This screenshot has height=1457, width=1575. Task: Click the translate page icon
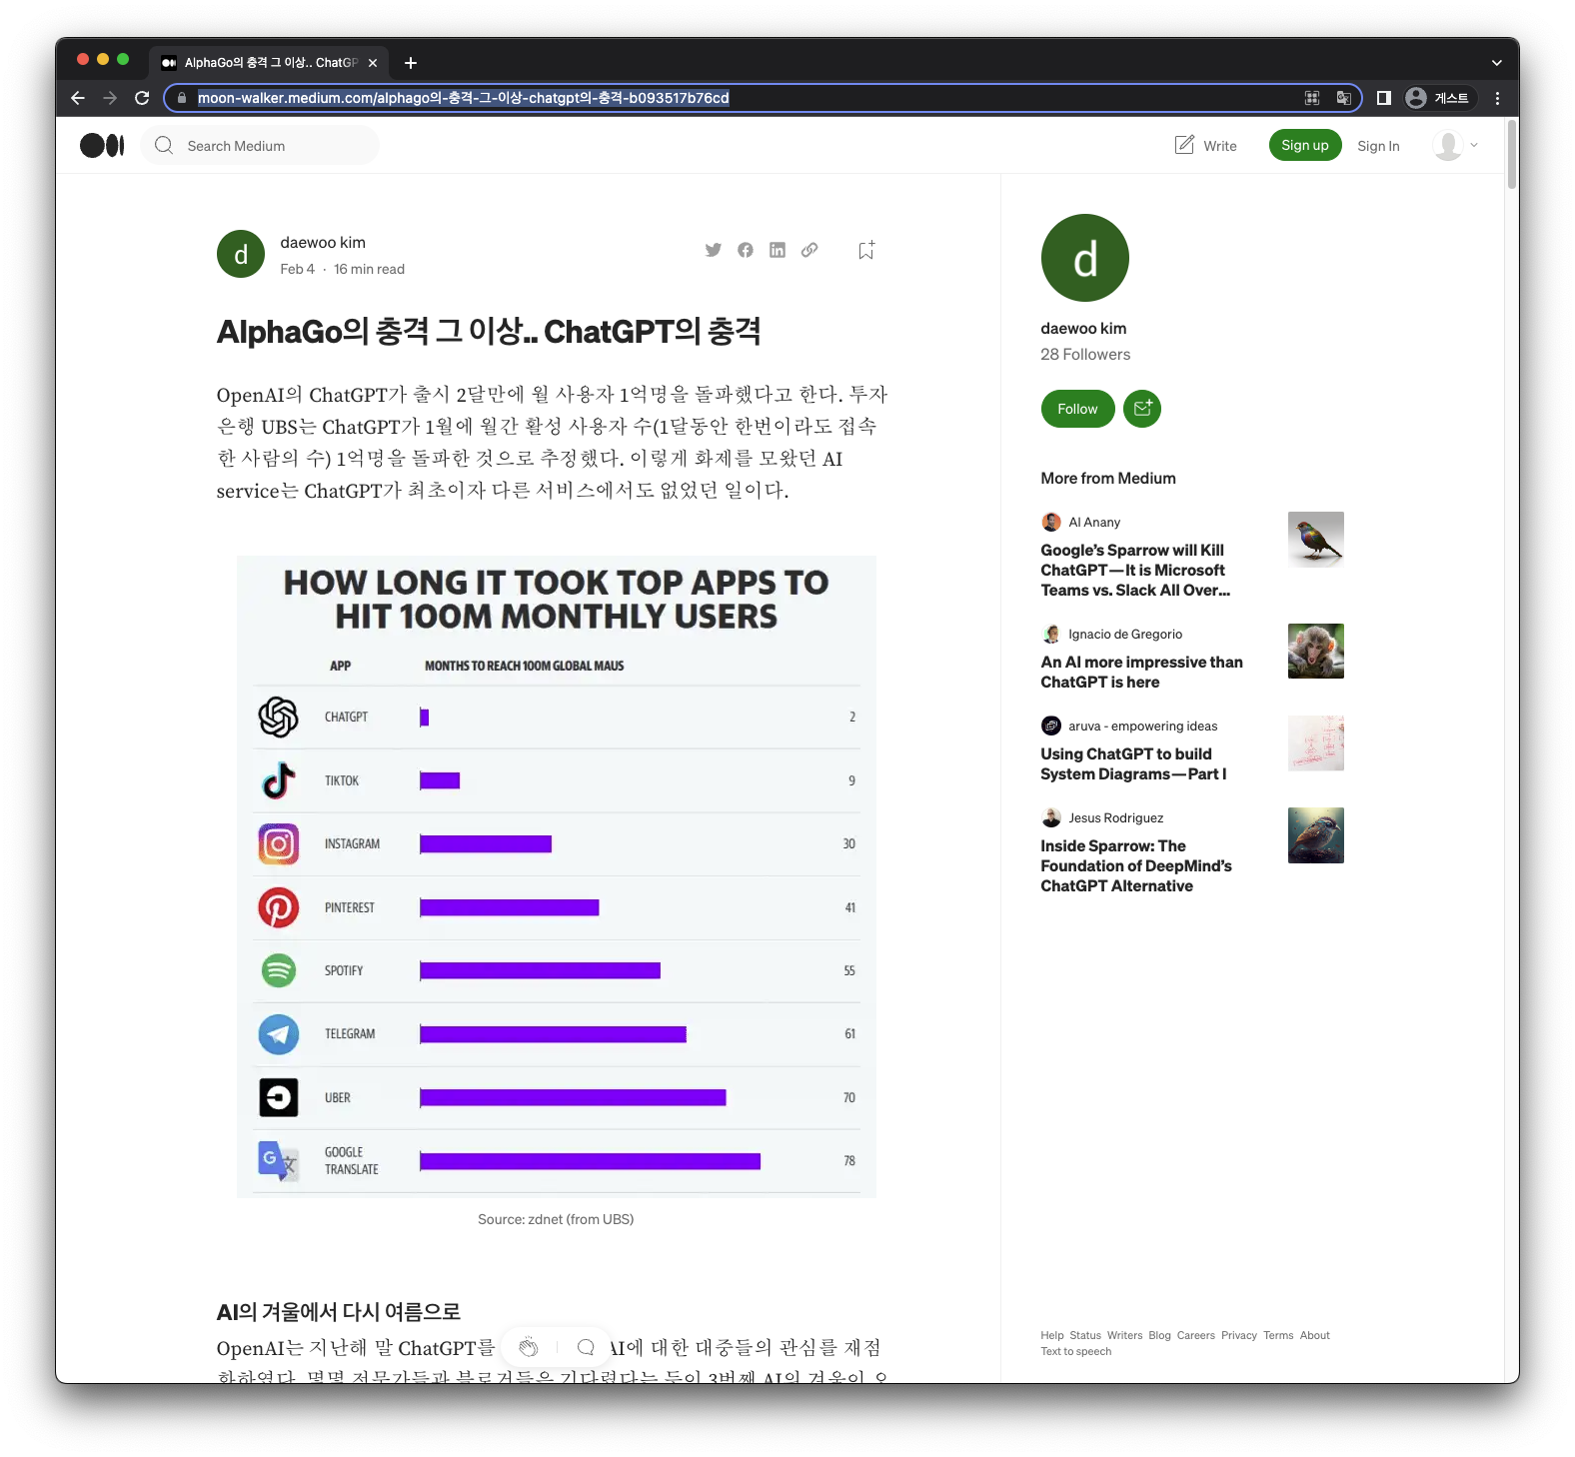1343,98
